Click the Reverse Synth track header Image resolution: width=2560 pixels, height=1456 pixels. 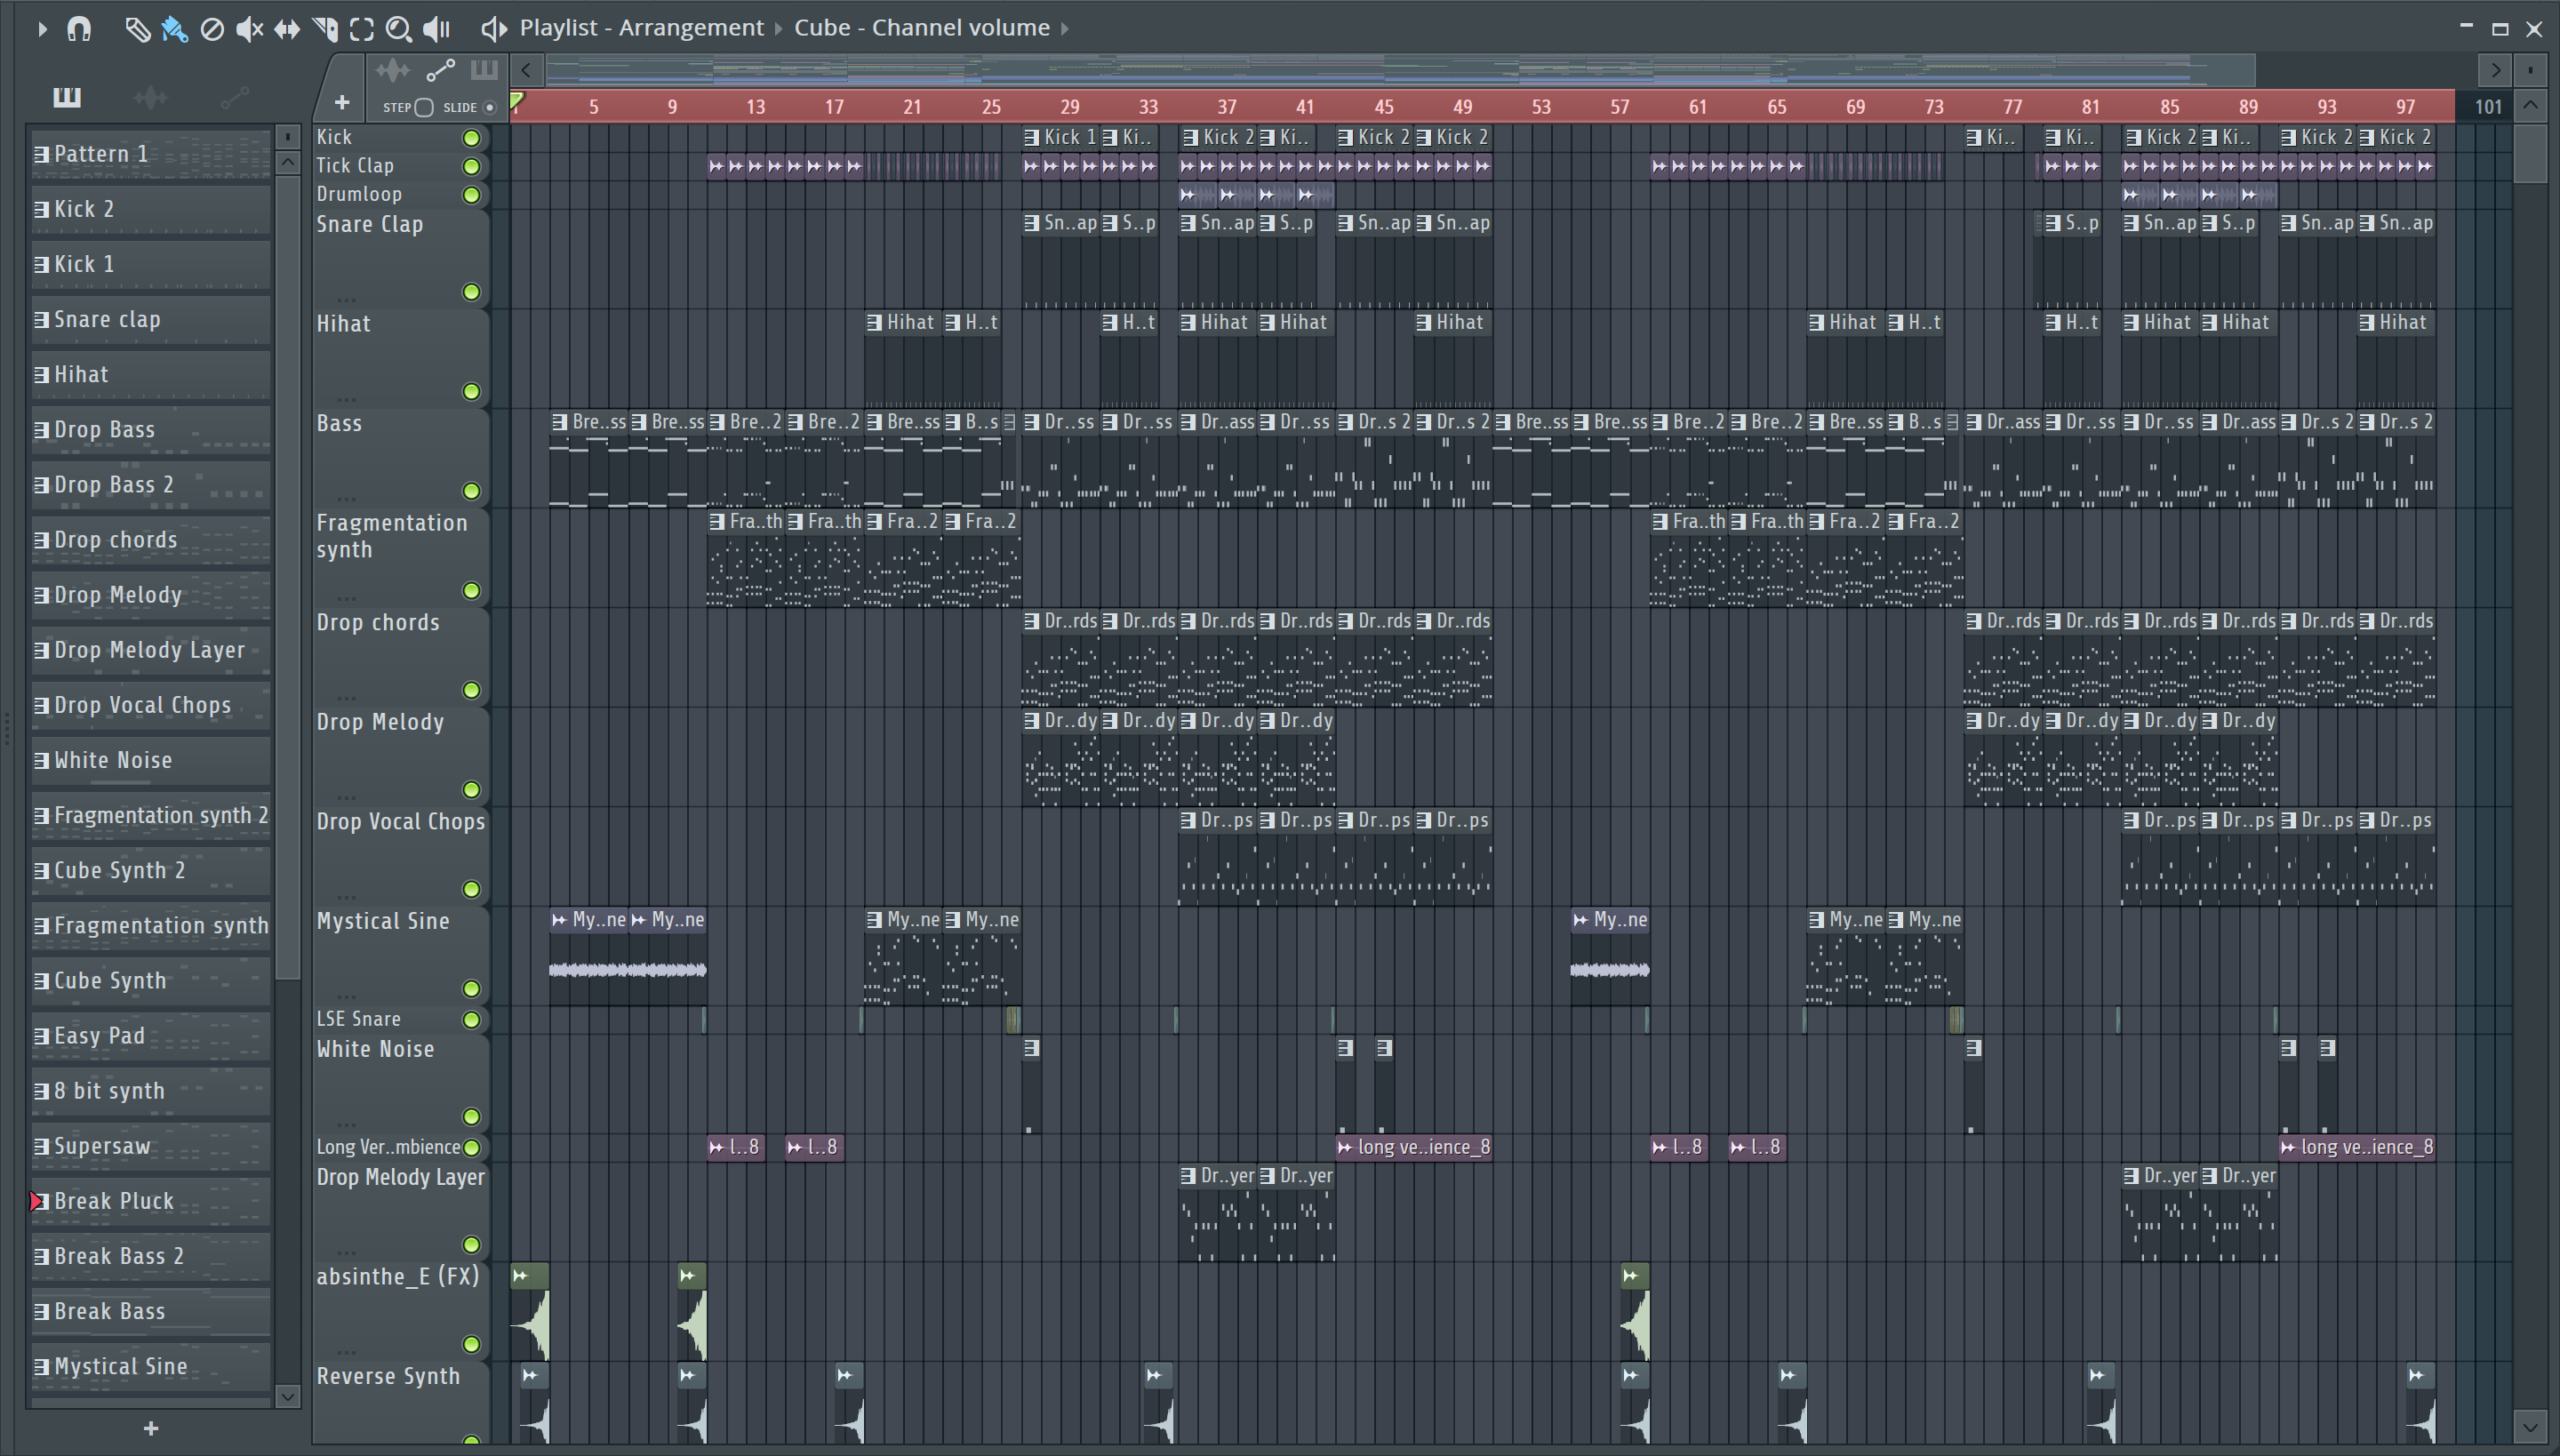pyautogui.click(x=400, y=1402)
